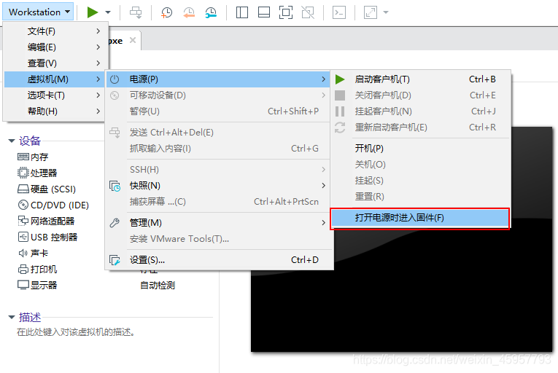Open the Workstation dropdown menu
Image resolution: width=558 pixels, height=373 pixels.
coord(38,12)
